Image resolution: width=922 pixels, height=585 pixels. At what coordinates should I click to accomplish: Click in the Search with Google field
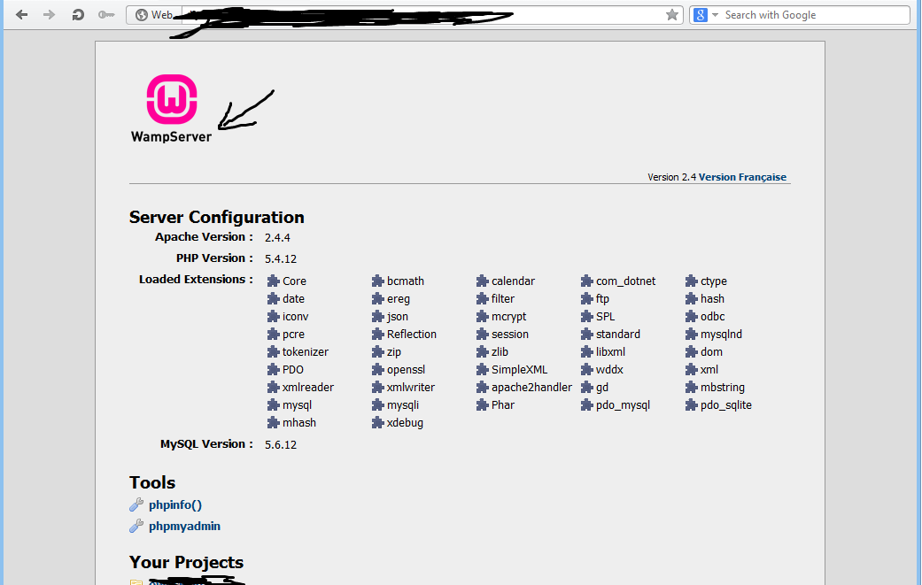click(810, 15)
